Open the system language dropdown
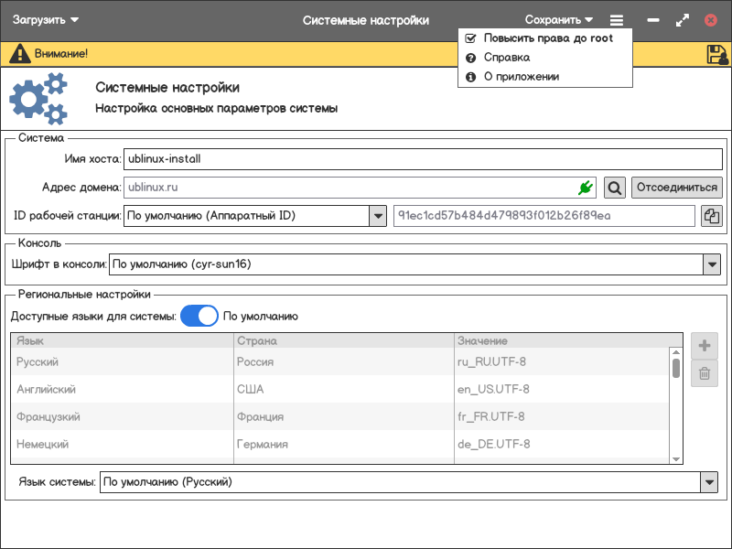 tap(708, 482)
